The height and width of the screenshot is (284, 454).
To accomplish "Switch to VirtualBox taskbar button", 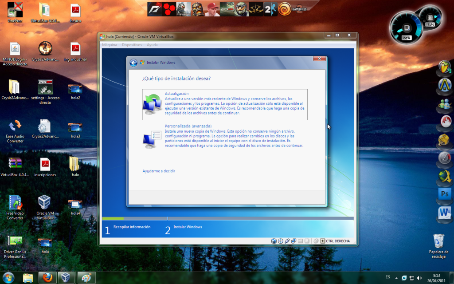I will pyautogui.click(x=67, y=278).
